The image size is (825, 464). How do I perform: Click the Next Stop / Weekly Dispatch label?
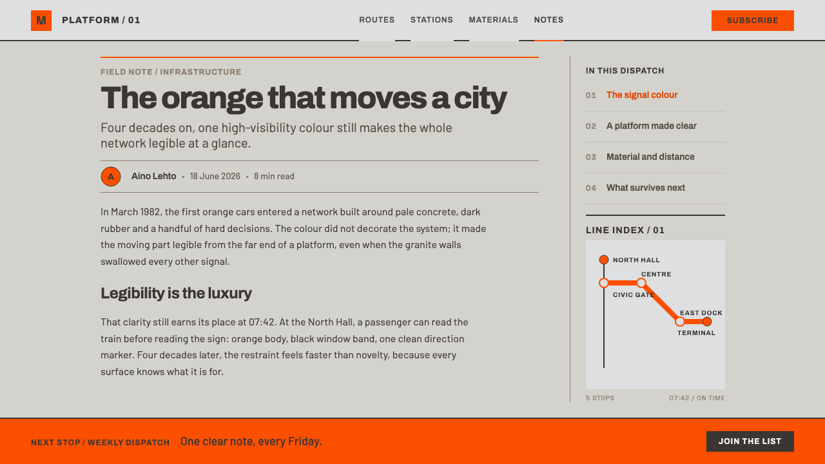[101, 443]
